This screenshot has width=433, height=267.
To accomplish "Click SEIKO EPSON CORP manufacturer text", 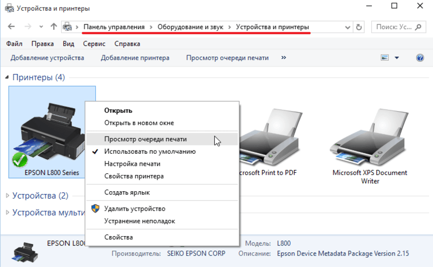I will 196,253.
